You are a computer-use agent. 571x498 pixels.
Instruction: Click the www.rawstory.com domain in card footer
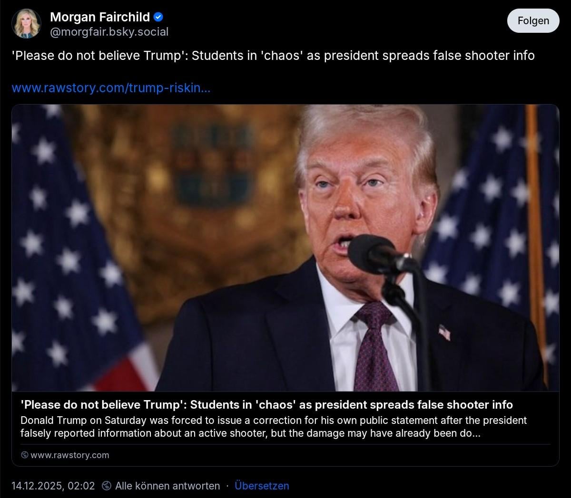click(70, 455)
